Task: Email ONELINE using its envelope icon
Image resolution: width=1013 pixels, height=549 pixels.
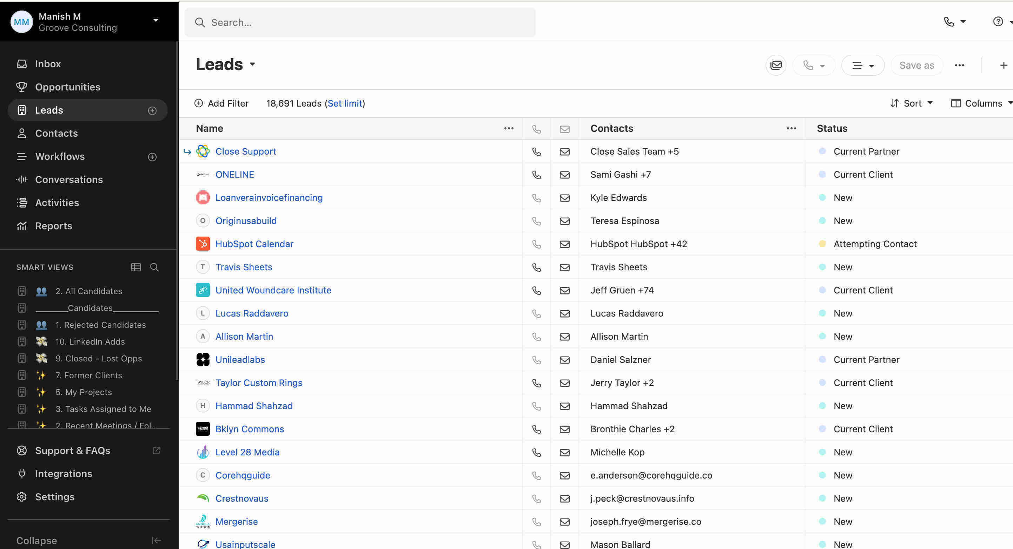Action: pyautogui.click(x=565, y=175)
